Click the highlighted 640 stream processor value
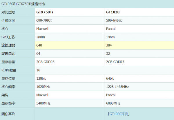This screenshot has width=174, height=120. [x=39, y=46]
